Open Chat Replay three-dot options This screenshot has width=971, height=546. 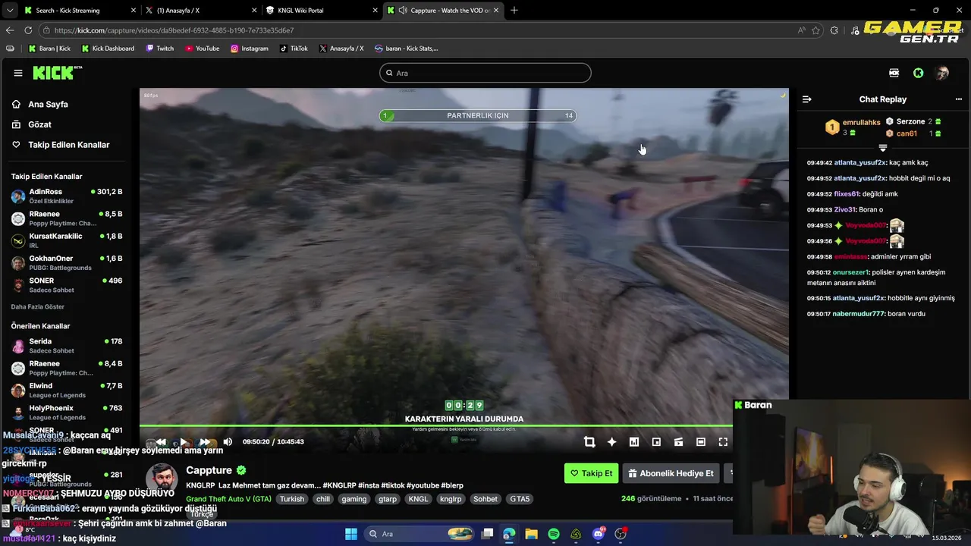coord(958,99)
